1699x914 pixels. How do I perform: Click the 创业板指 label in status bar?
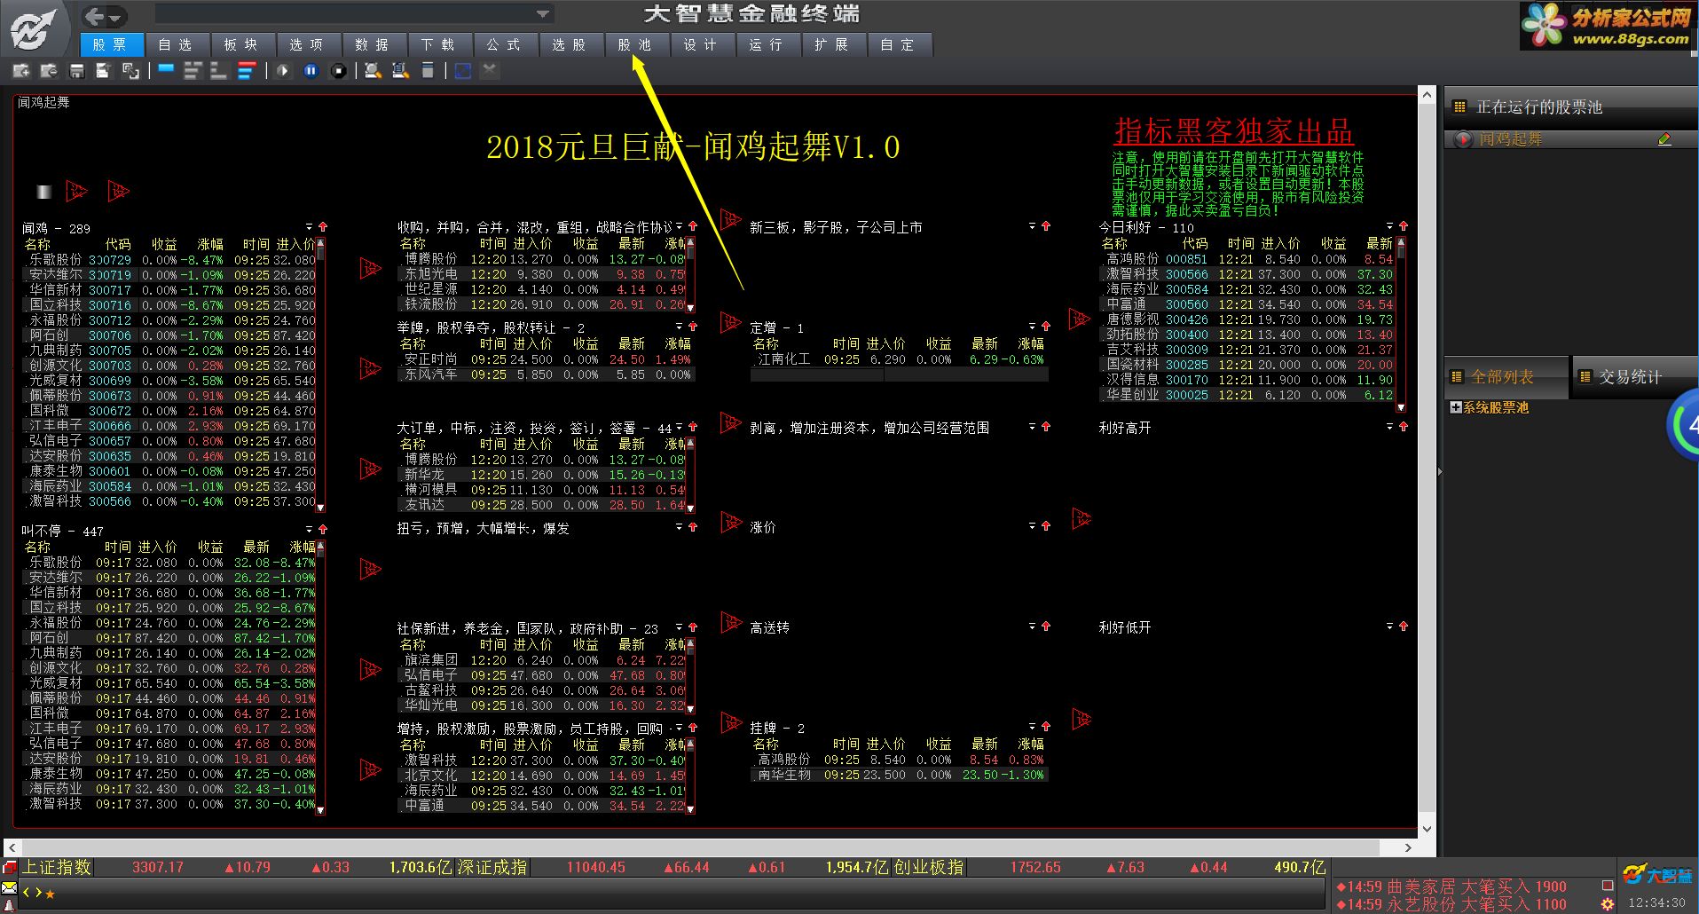928,867
